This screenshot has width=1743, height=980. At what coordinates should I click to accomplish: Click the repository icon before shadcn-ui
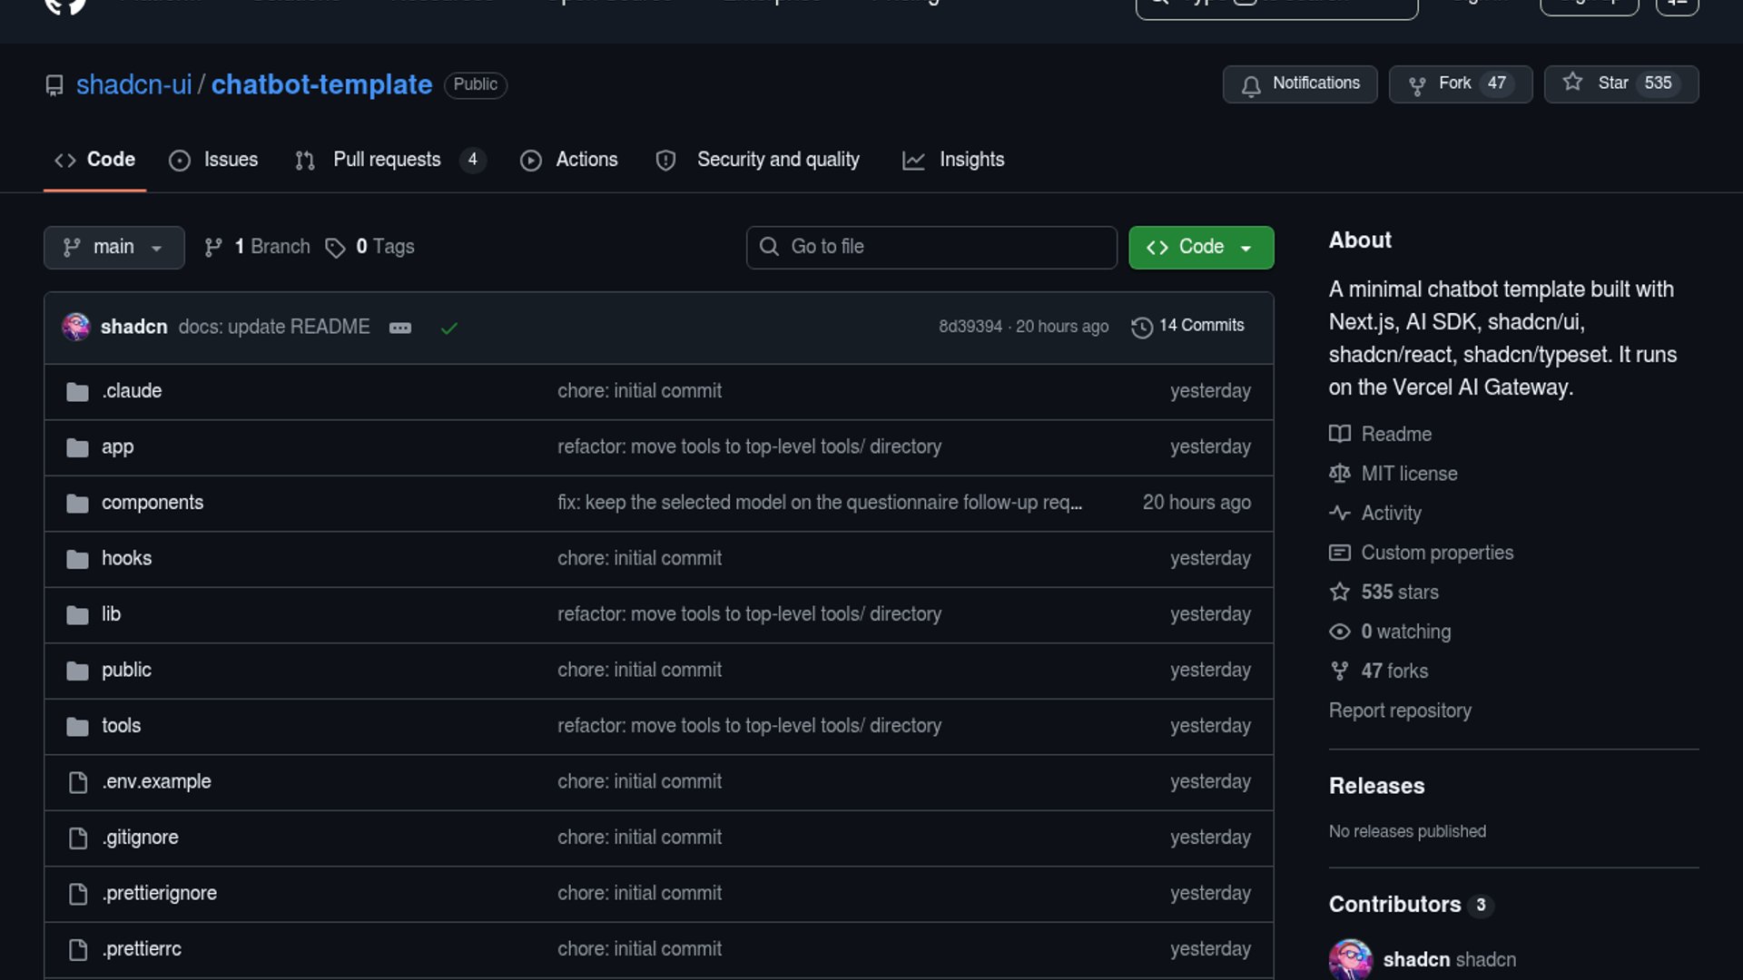[x=54, y=85]
